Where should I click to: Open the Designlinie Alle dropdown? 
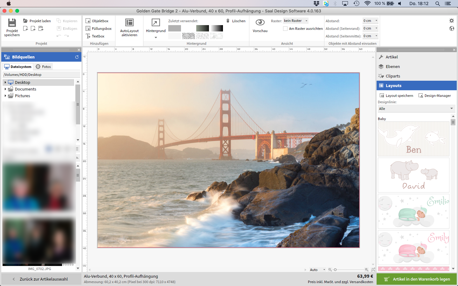(x=416, y=109)
